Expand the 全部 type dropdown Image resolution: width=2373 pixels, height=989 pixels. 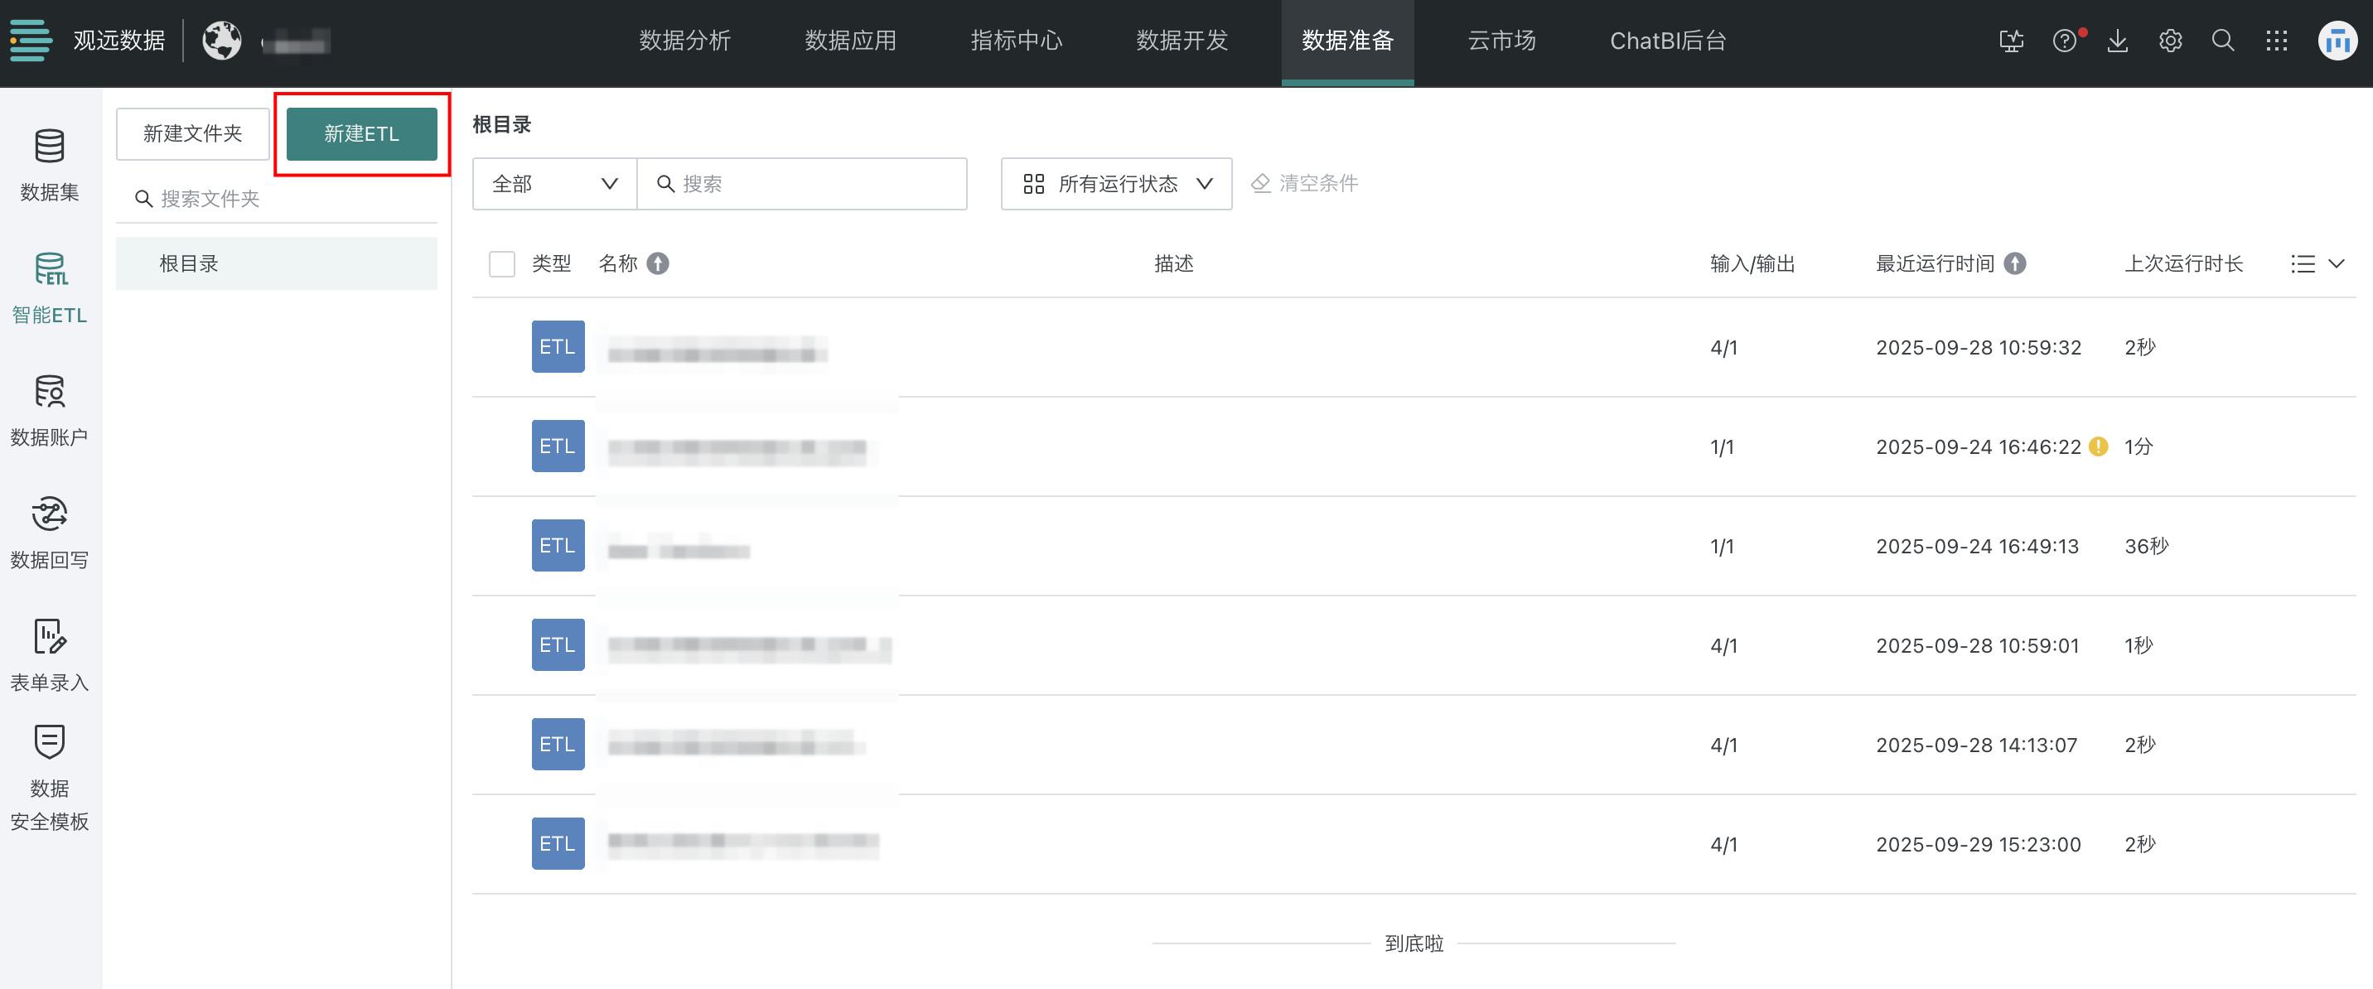(553, 184)
